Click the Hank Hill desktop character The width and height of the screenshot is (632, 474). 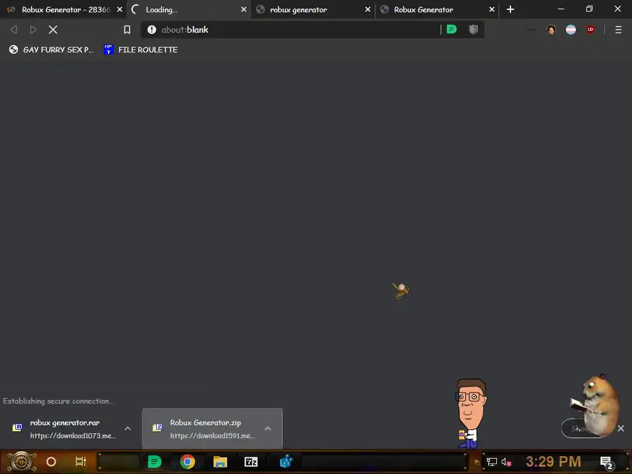(x=470, y=414)
